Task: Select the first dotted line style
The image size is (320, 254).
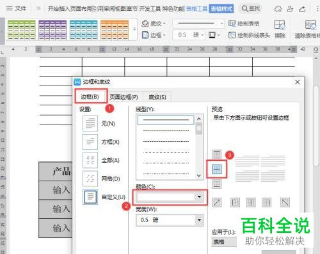Action: (166, 130)
